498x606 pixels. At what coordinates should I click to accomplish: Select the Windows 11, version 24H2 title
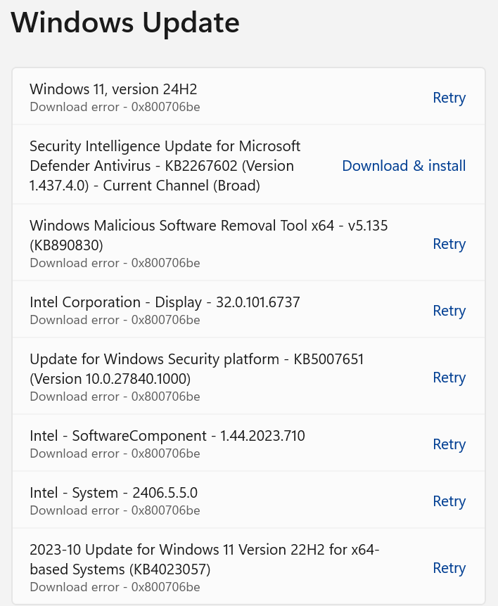click(x=113, y=89)
